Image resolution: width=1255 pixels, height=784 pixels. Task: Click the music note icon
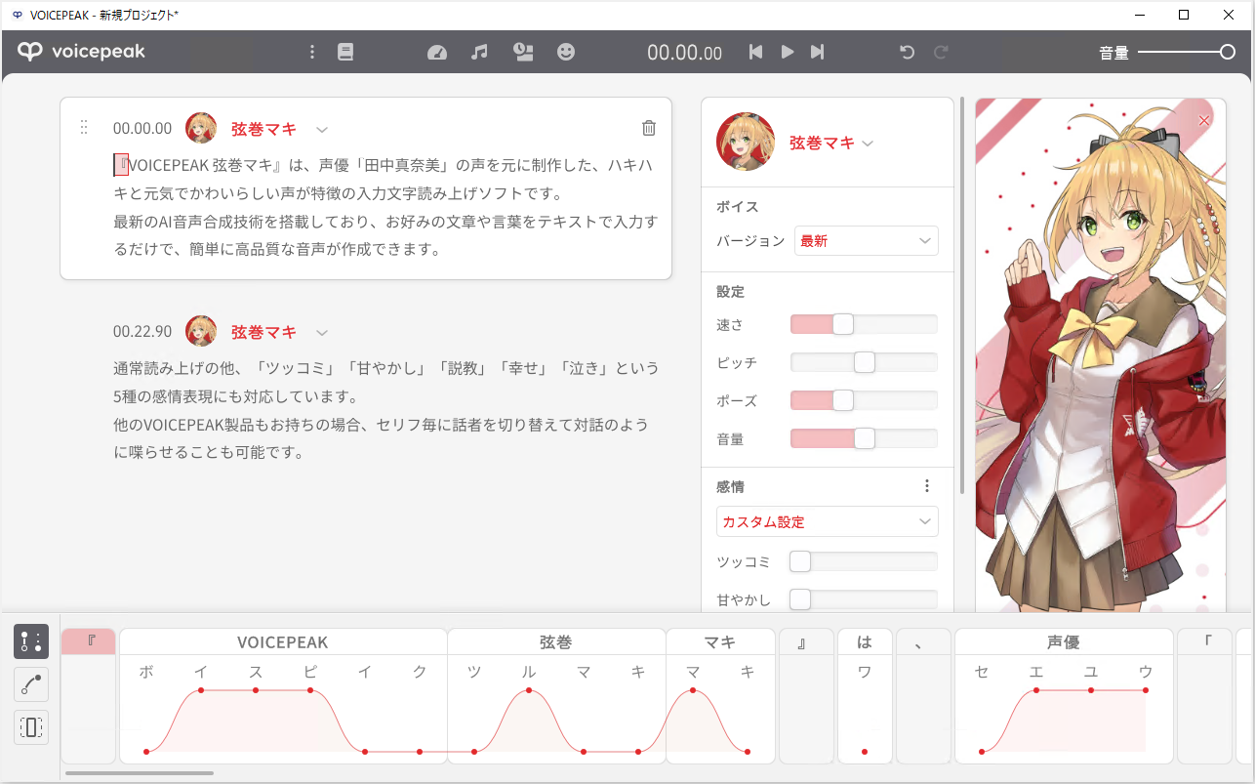click(479, 52)
